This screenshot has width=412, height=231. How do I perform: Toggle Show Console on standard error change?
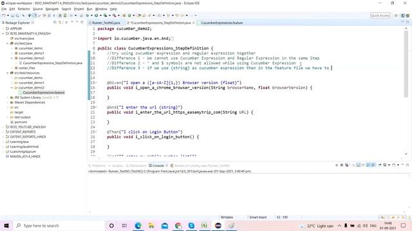tap(373, 165)
